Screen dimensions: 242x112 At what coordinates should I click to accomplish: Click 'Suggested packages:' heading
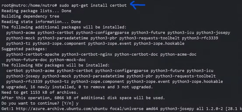coord(24,49)
